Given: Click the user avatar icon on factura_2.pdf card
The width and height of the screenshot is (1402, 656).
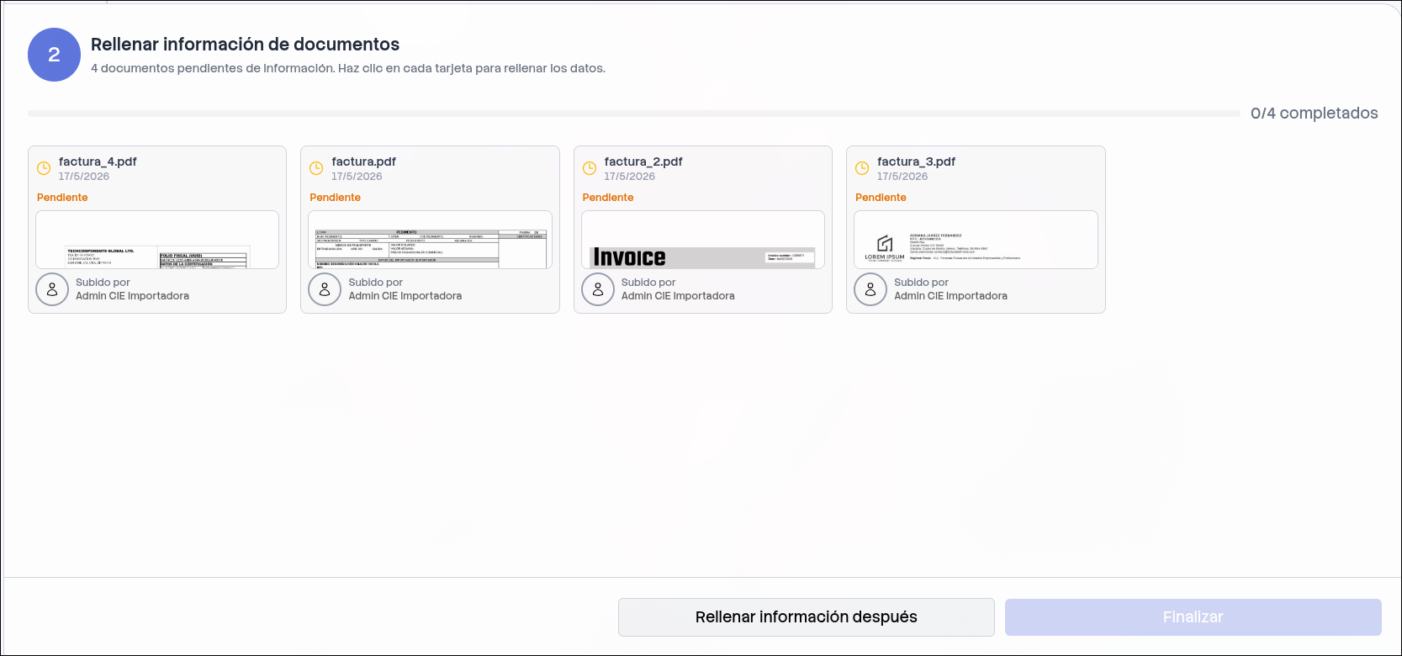Looking at the screenshot, I should tap(598, 289).
